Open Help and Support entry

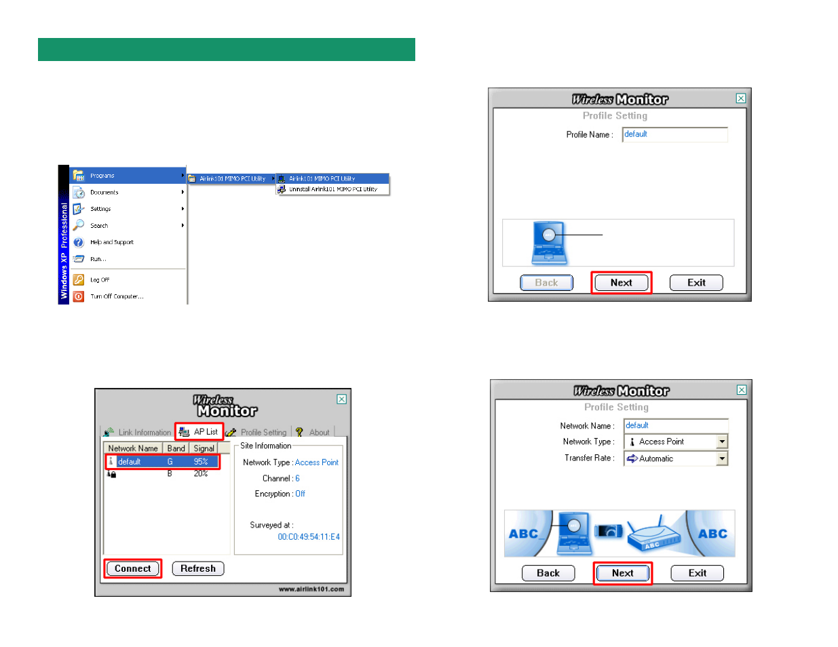tap(128, 242)
